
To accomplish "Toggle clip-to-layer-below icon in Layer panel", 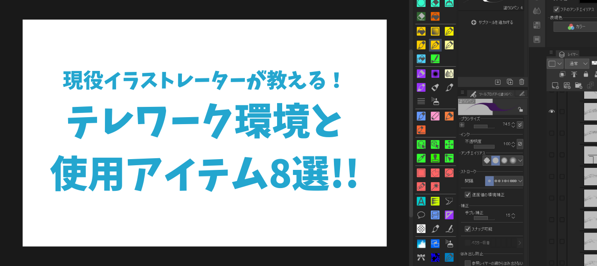I will [562, 74].
